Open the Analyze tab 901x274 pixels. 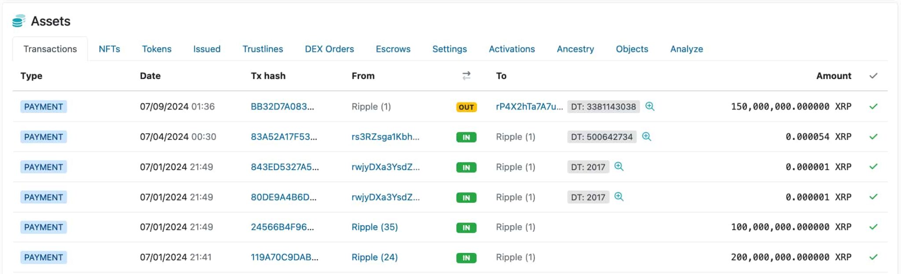(686, 49)
